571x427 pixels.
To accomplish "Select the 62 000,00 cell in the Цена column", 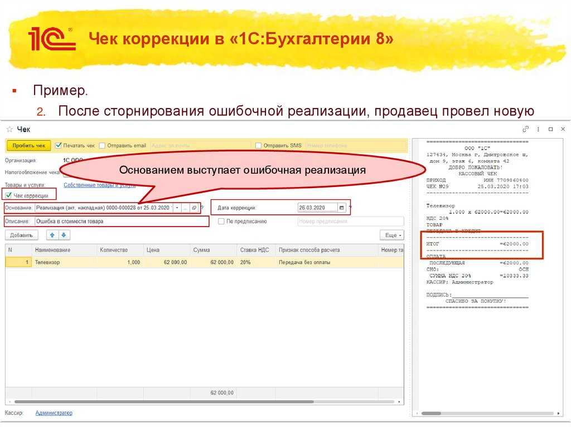I will click(167, 262).
